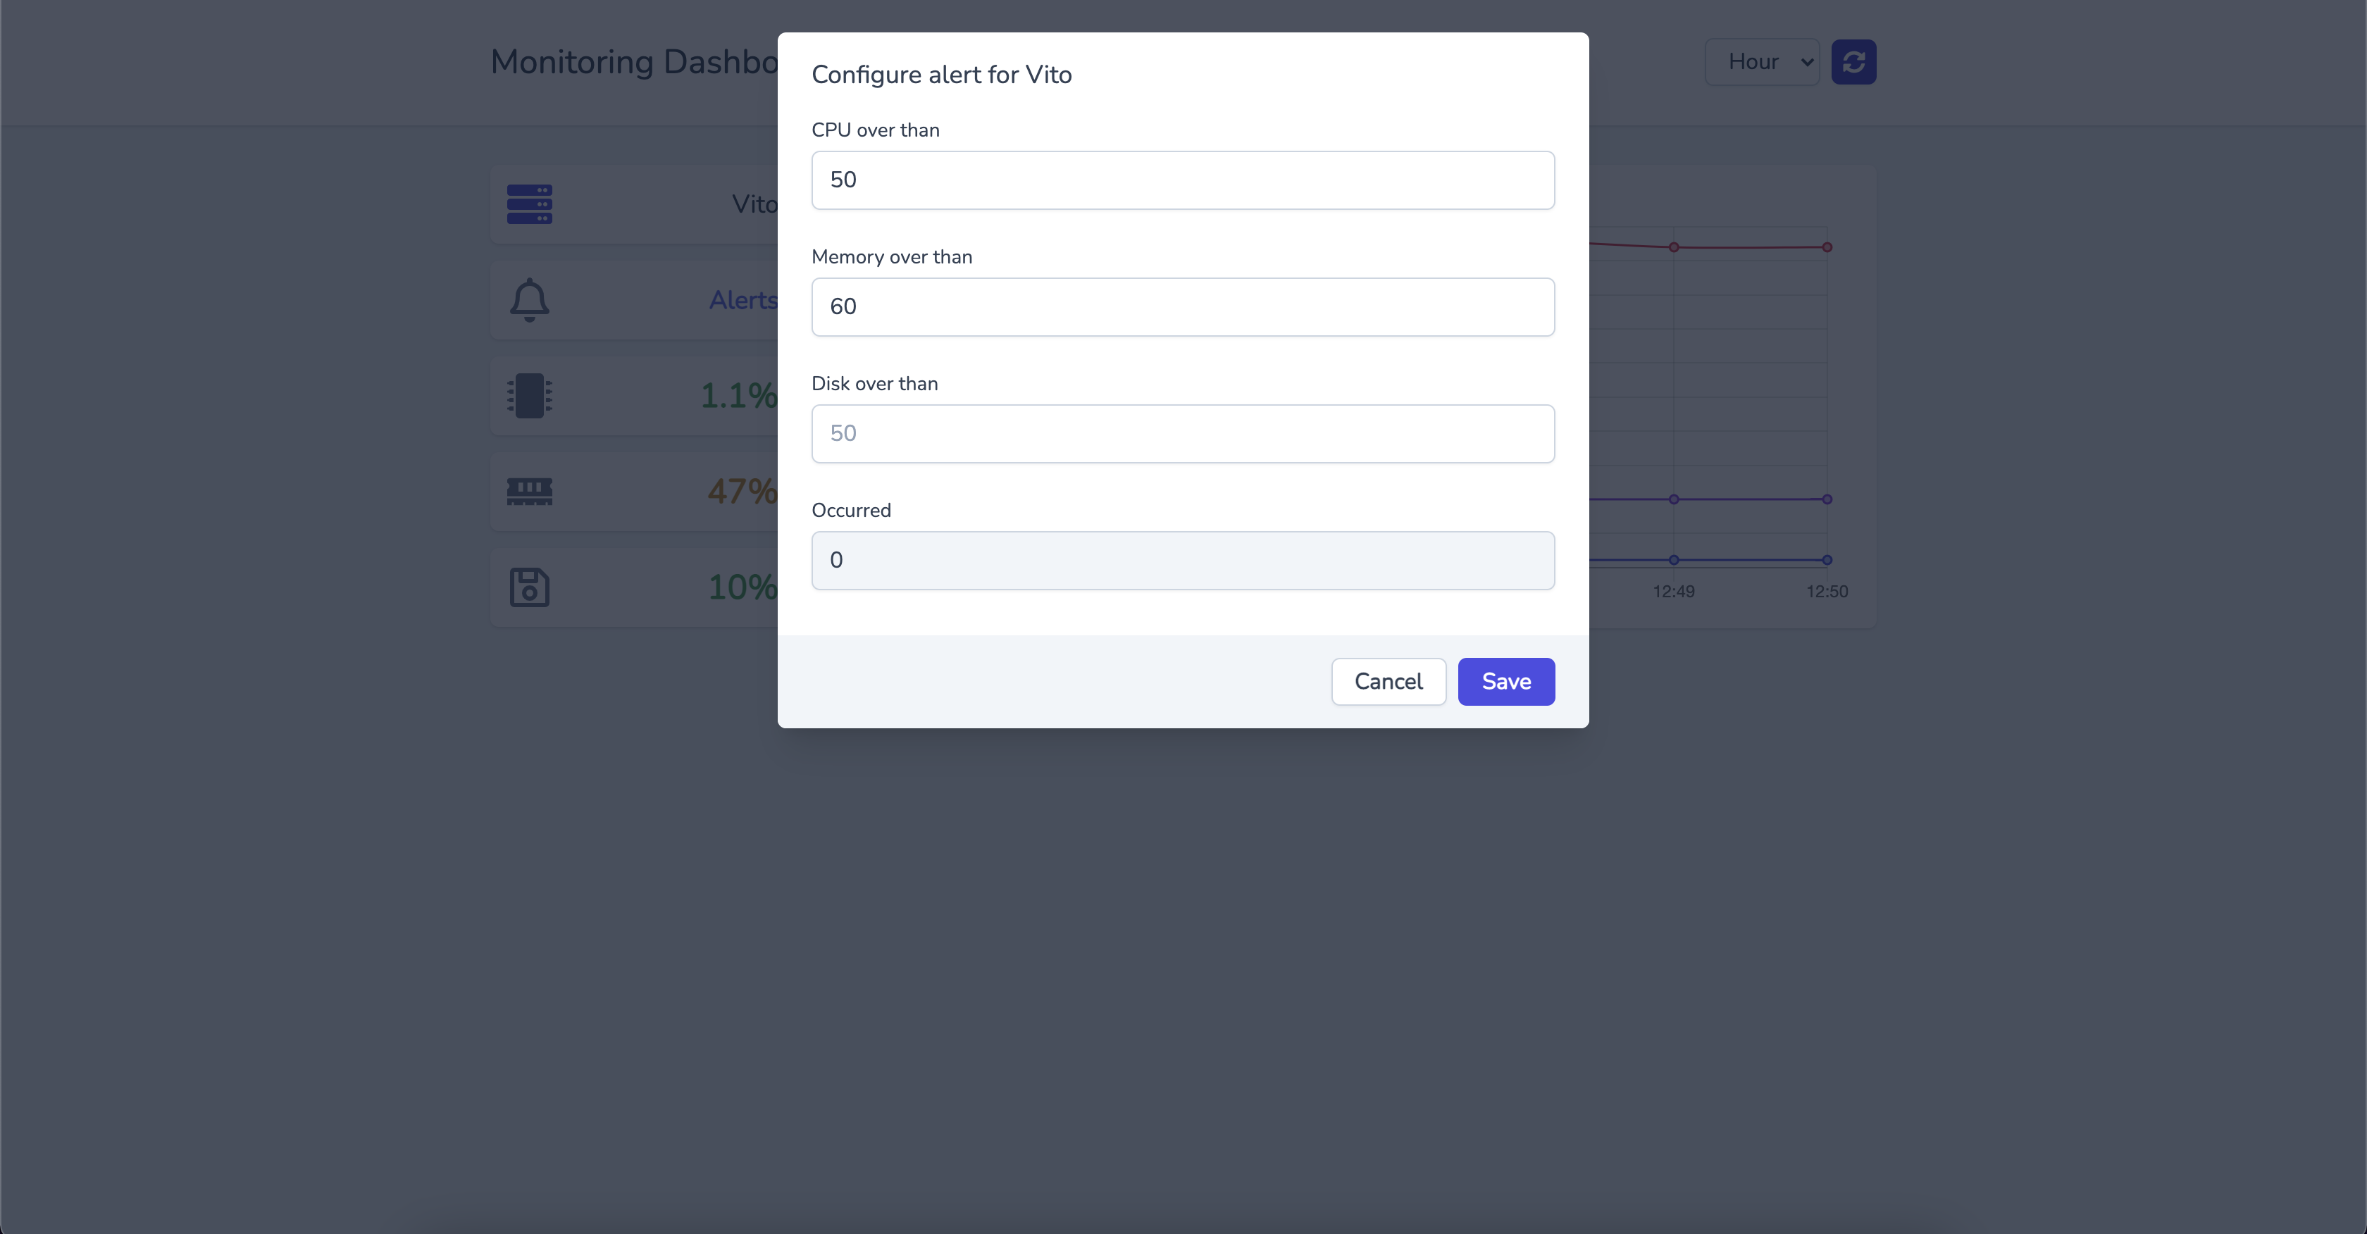Open the Alerts link
The image size is (2367, 1234).
tap(742, 301)
